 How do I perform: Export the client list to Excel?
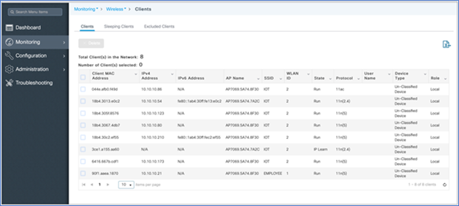tap(446, 44)
